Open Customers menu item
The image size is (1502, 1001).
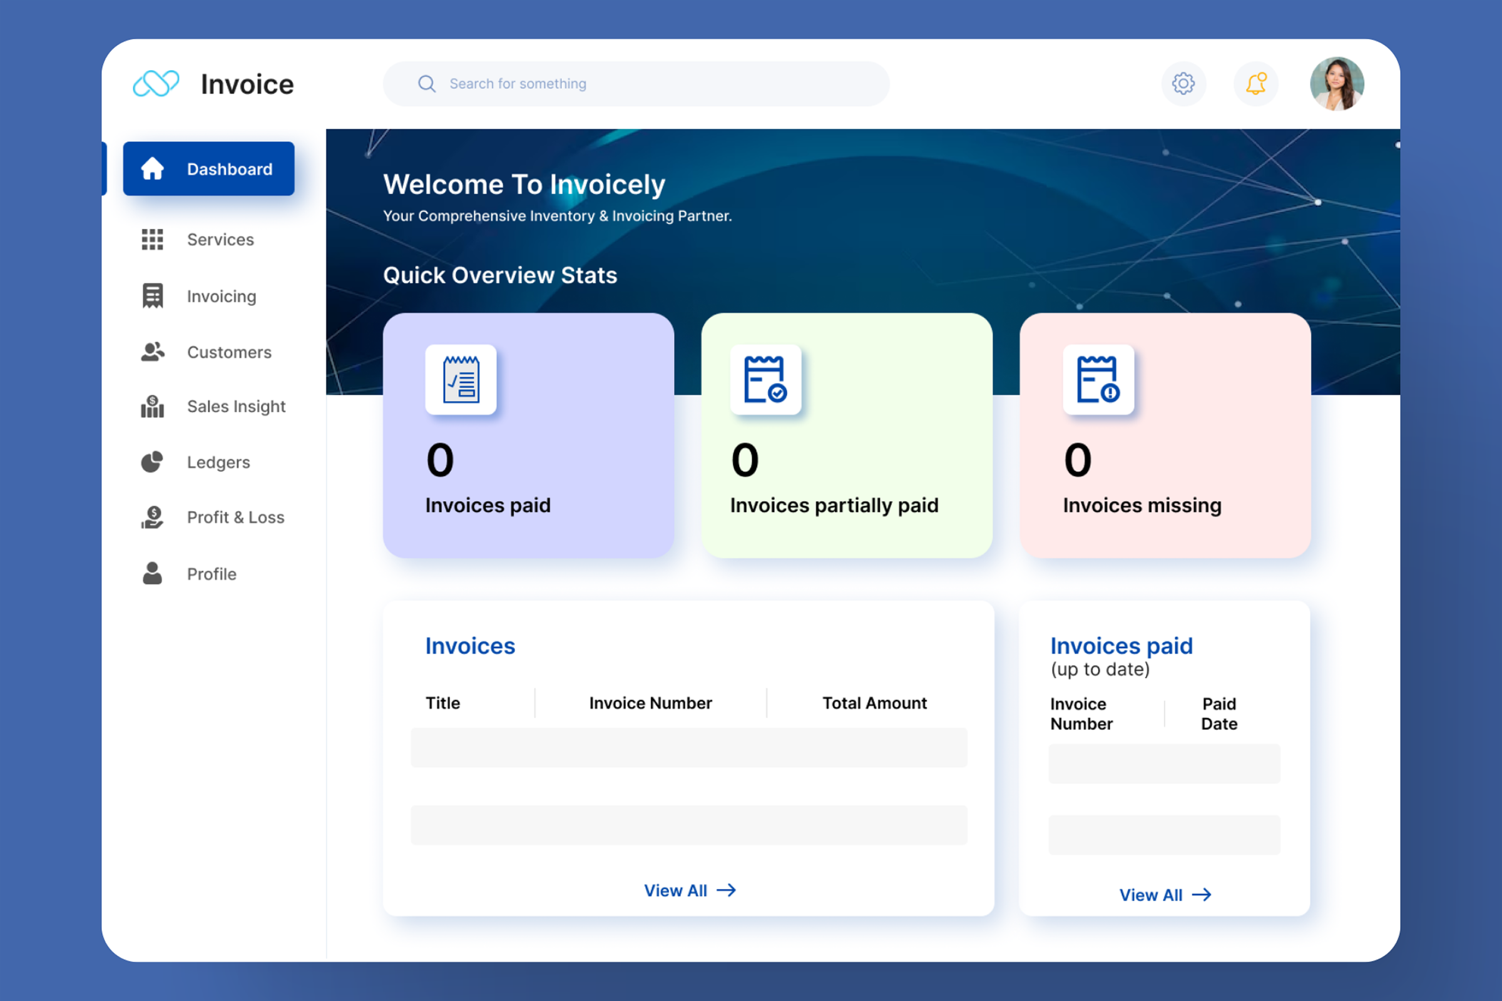coord(228,352)
